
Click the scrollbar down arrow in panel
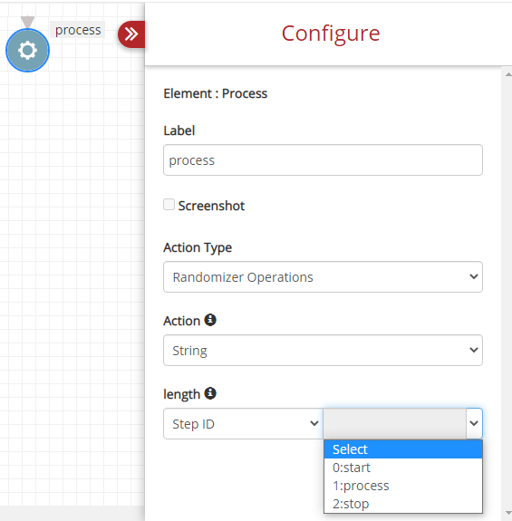(508, 513)
